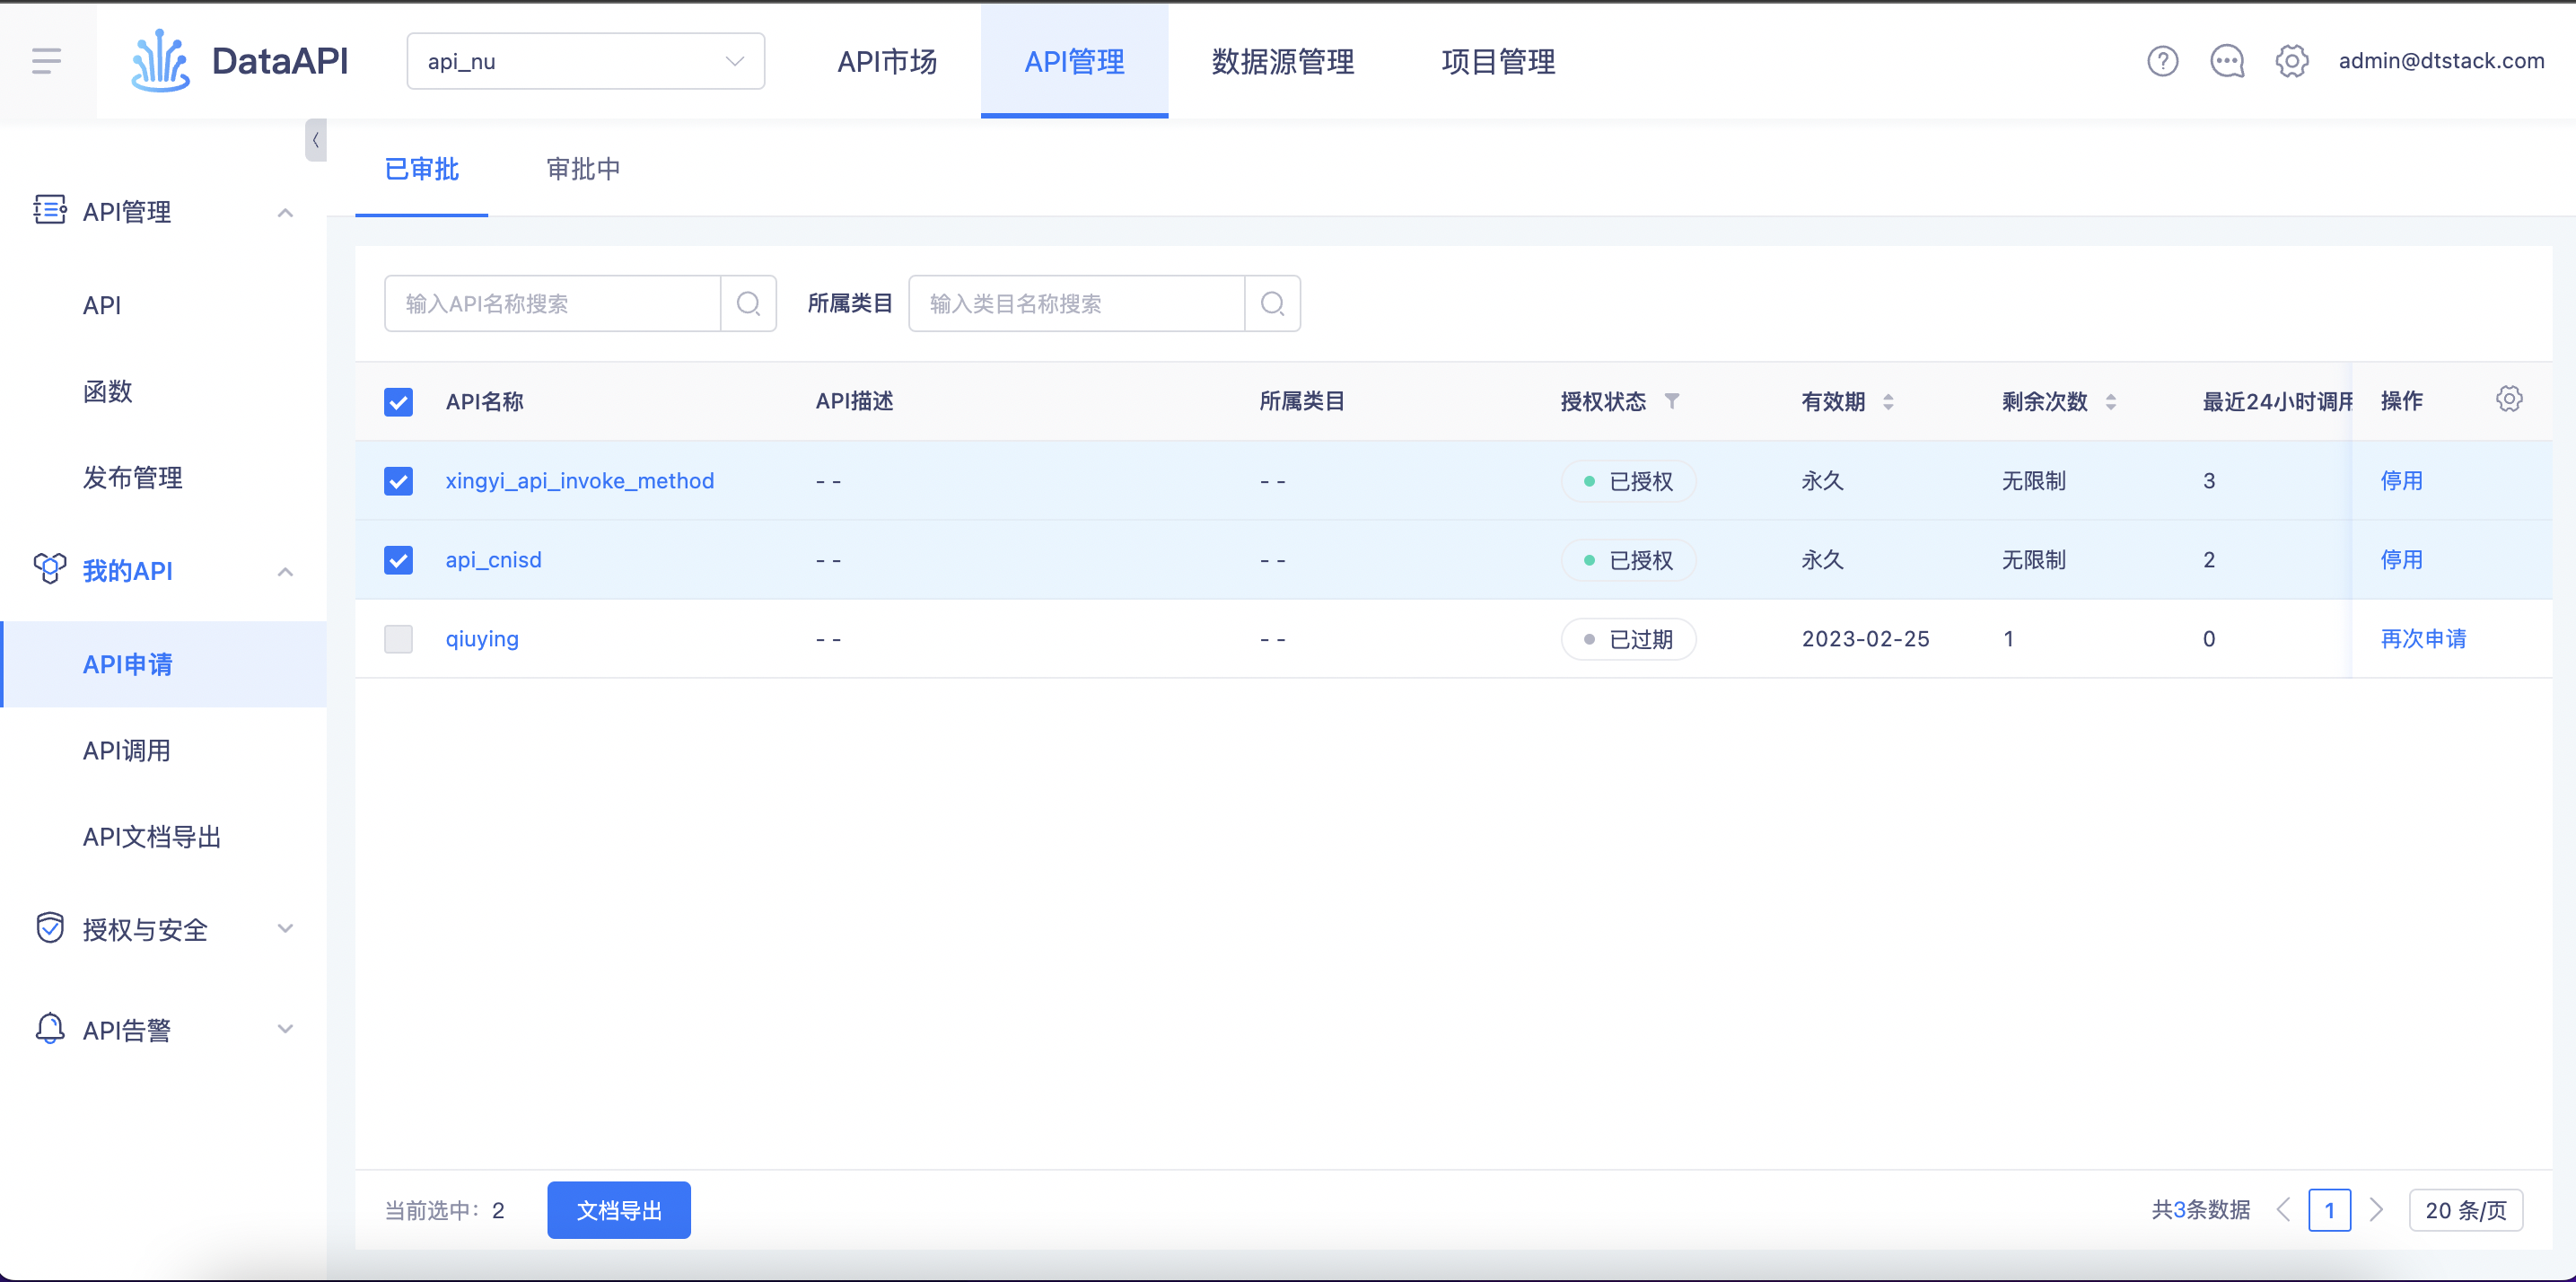
Task: Open the API调用 sidebar item
Action: [x=126, y=750]
